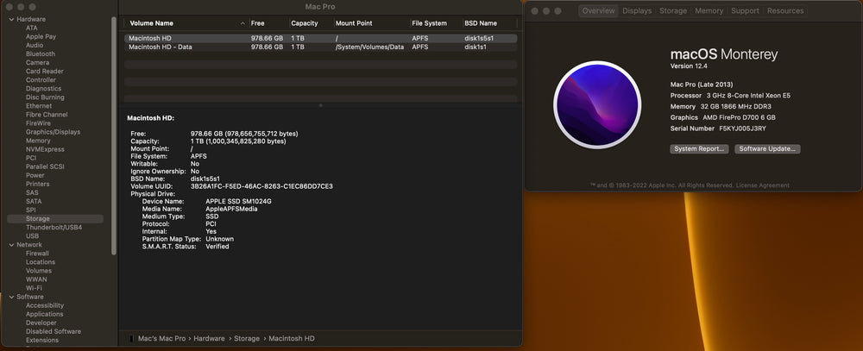Sort by Free column header
Viewport: 863px width, 351px height.
(257, 23)
